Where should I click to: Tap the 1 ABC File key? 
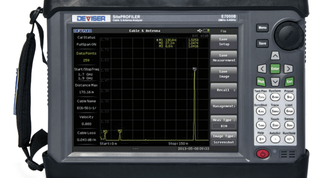[260, 125]
